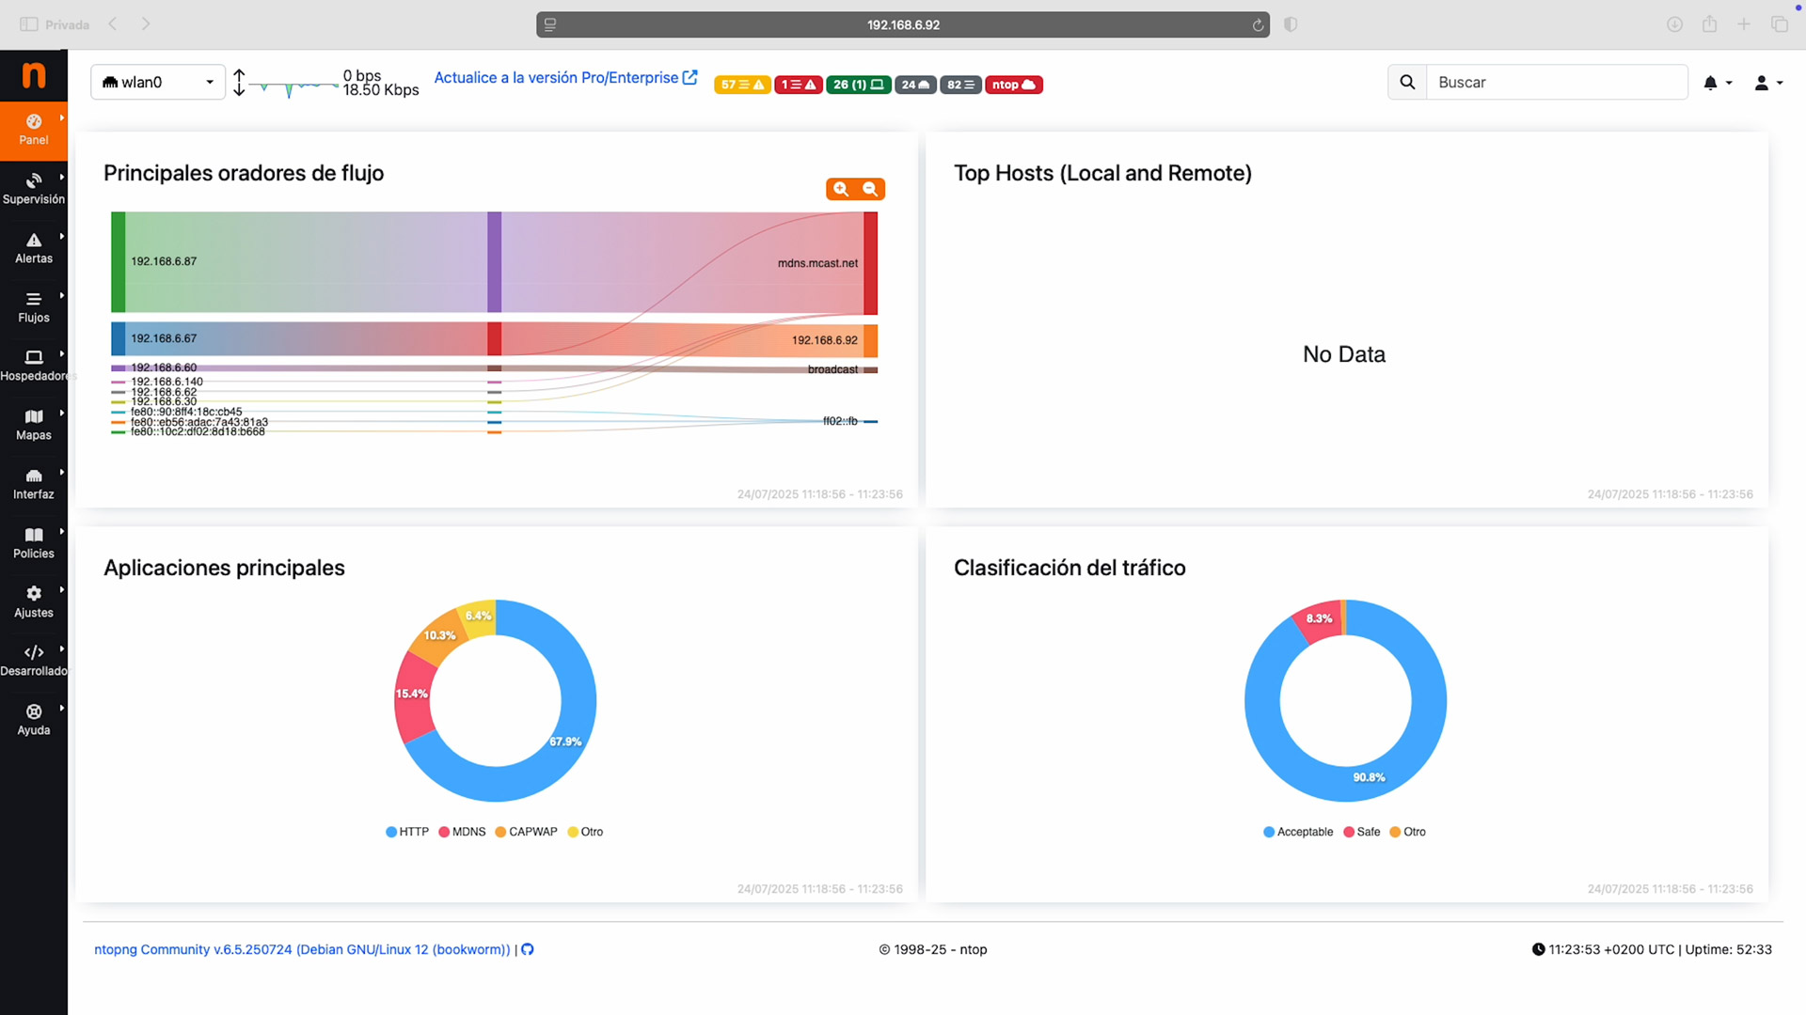This screenshot has width=1806, height=1015.
Task: Open Ajustes in the sidebar
Action: 34,602
